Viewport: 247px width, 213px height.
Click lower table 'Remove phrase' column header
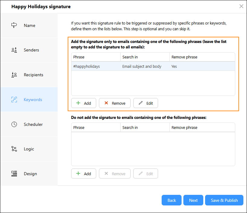[x=202, y=127]
